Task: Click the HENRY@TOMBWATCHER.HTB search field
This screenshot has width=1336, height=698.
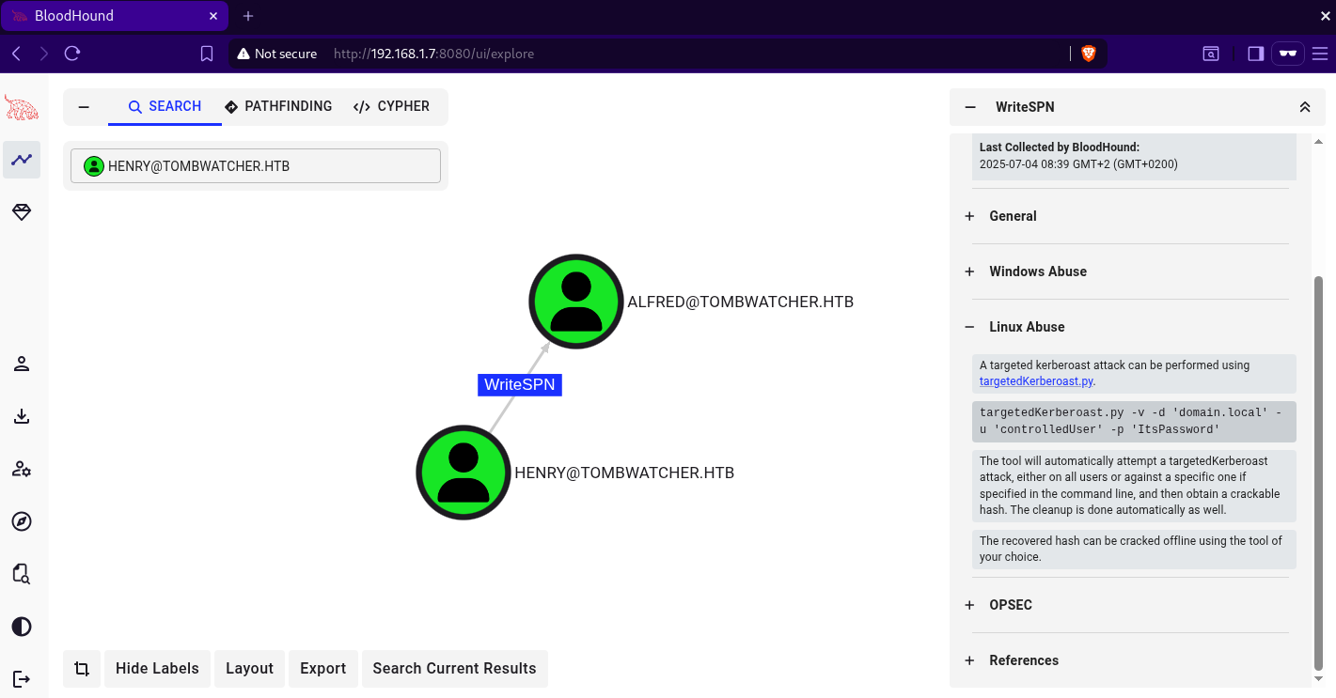Action: (256, 166)
